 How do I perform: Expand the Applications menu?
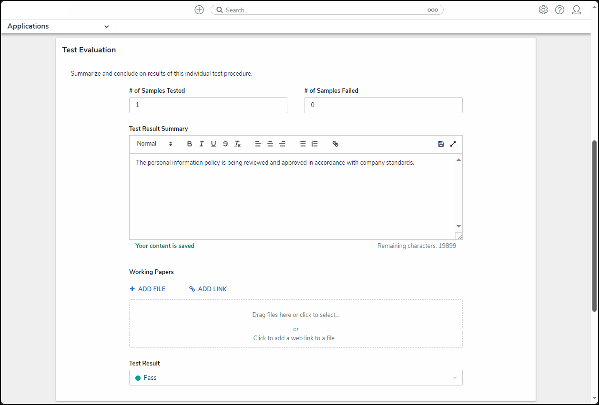(58, 27)
